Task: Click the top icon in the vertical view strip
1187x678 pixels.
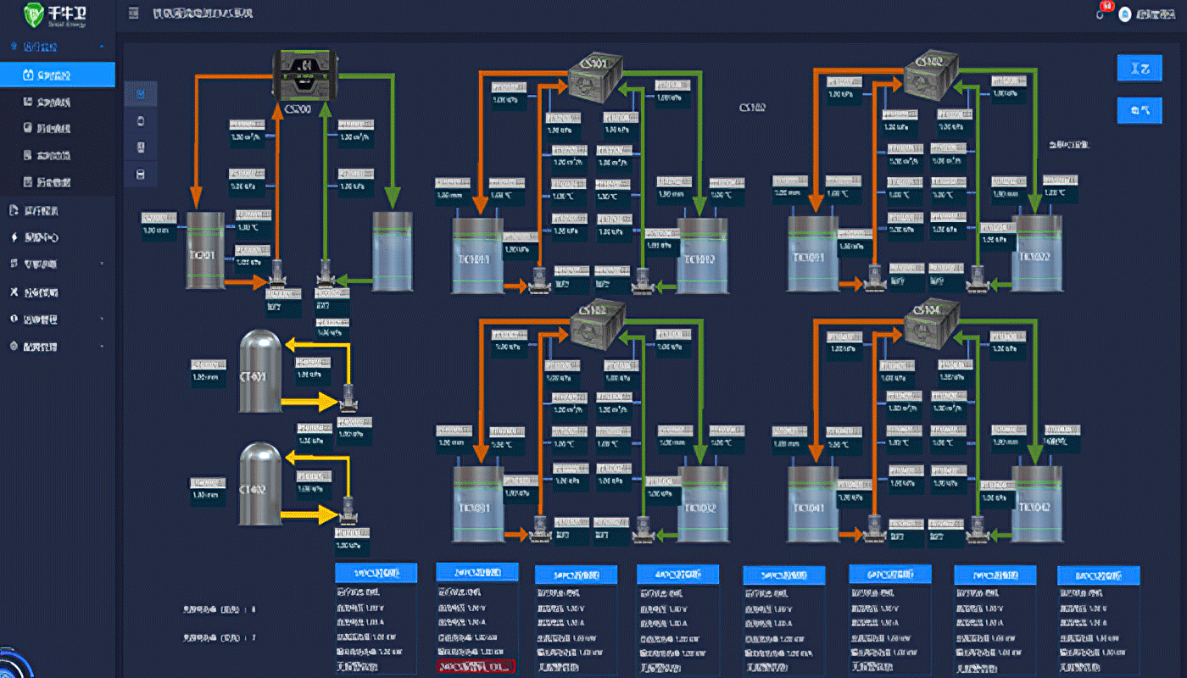Action: [141, 94]
